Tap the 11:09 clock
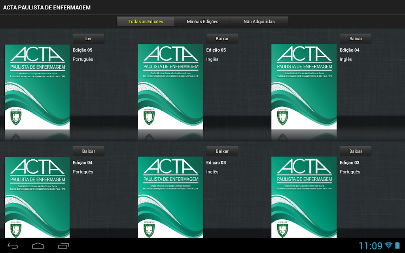 tap(370, 245)
